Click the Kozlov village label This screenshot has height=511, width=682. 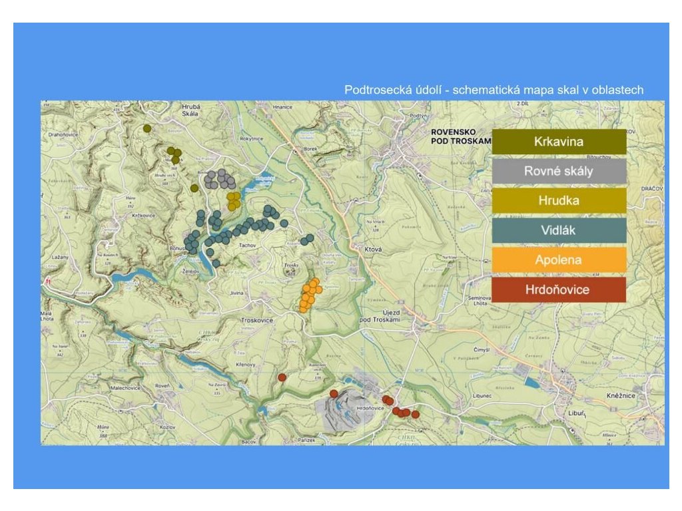167,428
